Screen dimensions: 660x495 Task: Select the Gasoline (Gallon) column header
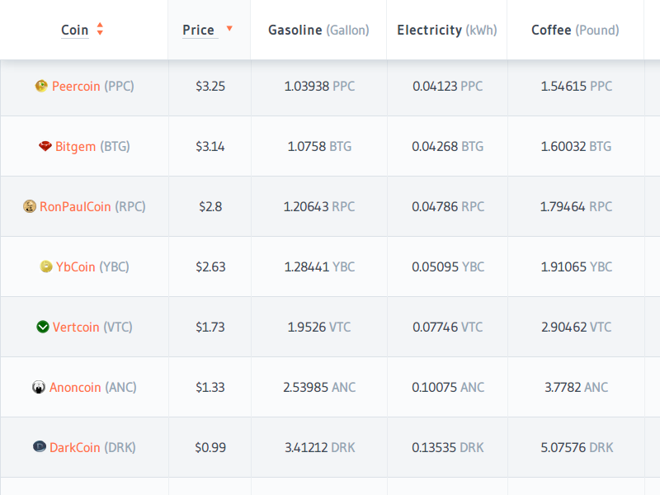pos(318,31)
